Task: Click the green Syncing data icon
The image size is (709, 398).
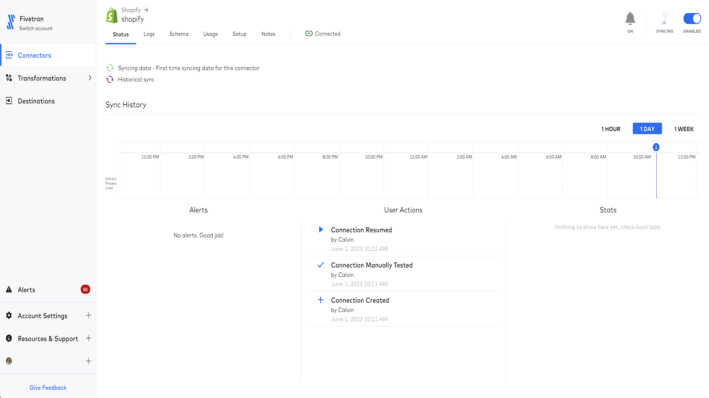Action: (x=110, y=68)
